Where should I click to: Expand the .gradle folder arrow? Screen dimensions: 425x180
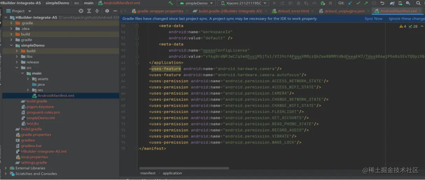[12, 23]
